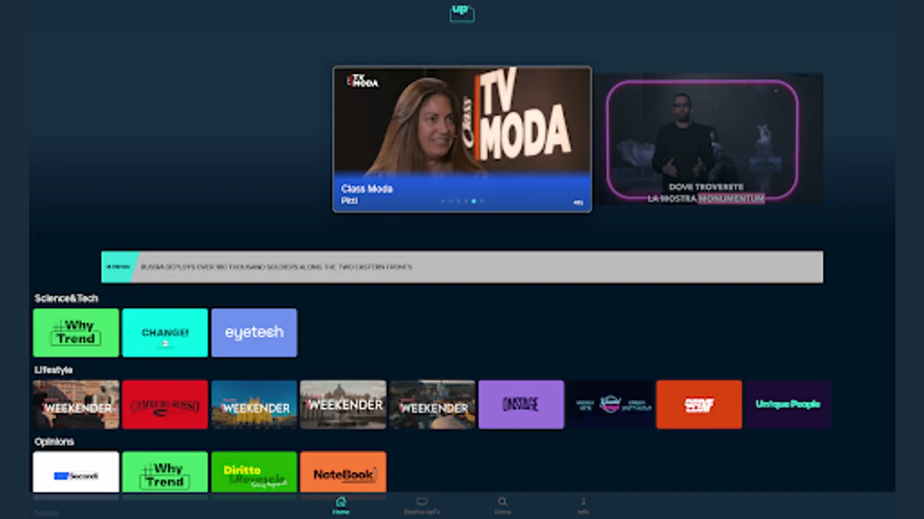Open the orange-red Lifestyle tile

coord(699,404)
